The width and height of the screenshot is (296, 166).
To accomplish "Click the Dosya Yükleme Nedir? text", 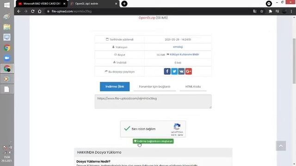I will click(93, 161).
